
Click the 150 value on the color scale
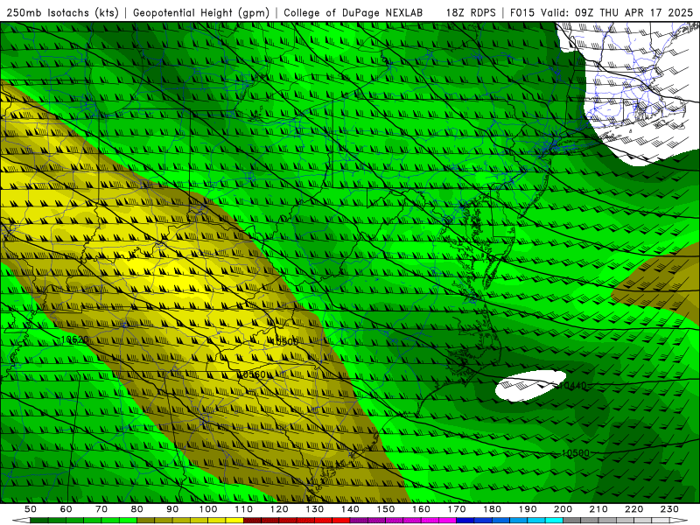click(x=386, y=509)
